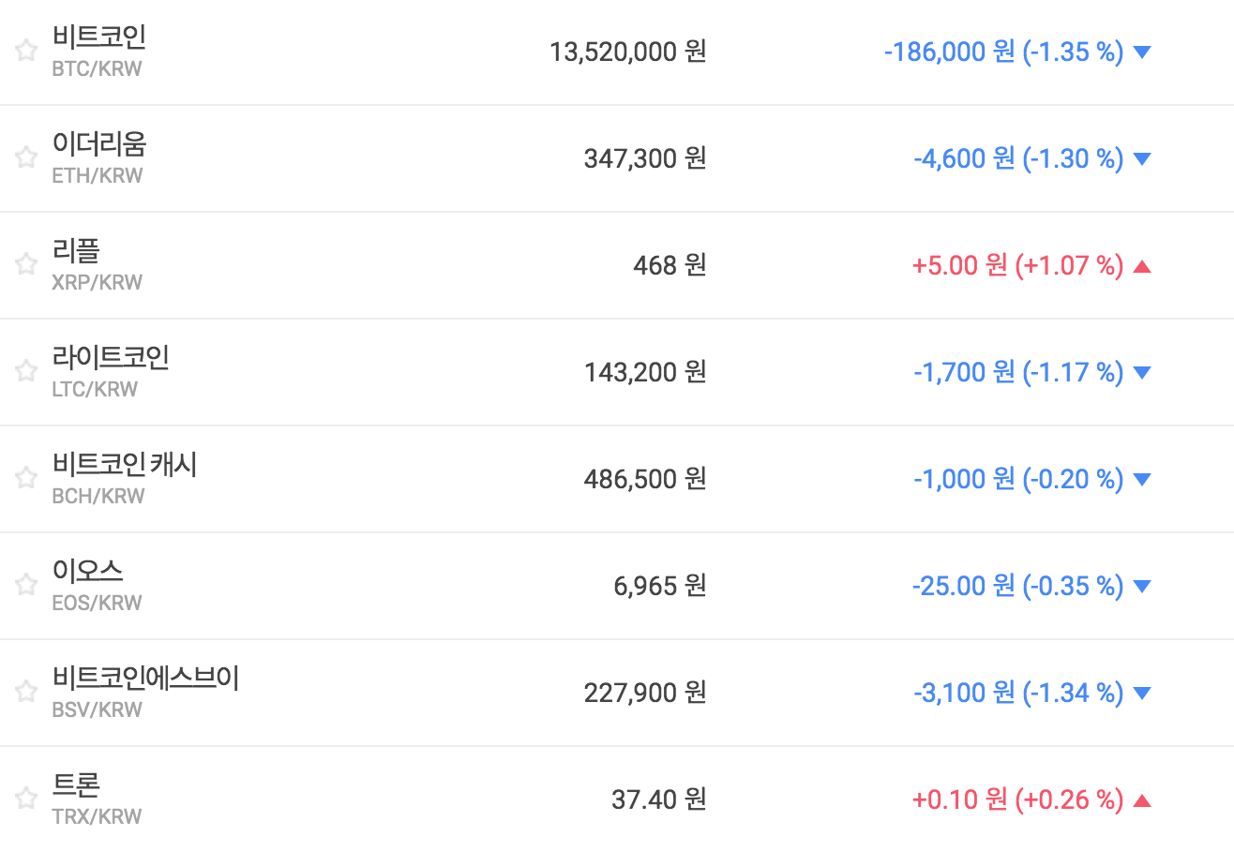Mark 이오스 as favorite with star
The image size is (1234, 851).
25,586
